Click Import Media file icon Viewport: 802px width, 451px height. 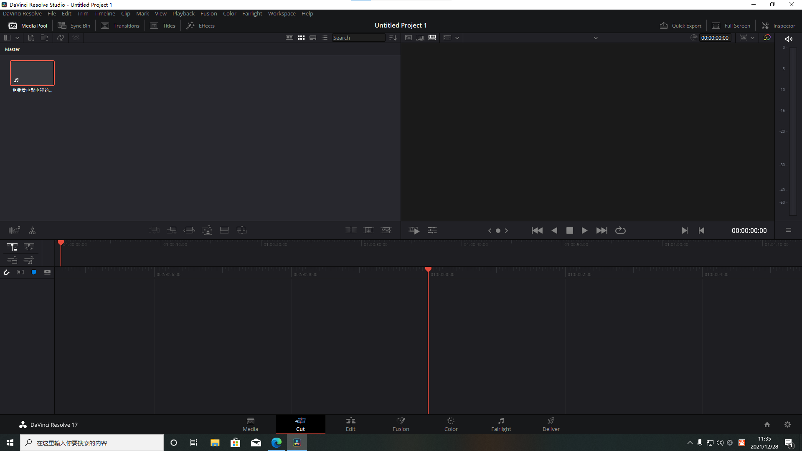31,38
